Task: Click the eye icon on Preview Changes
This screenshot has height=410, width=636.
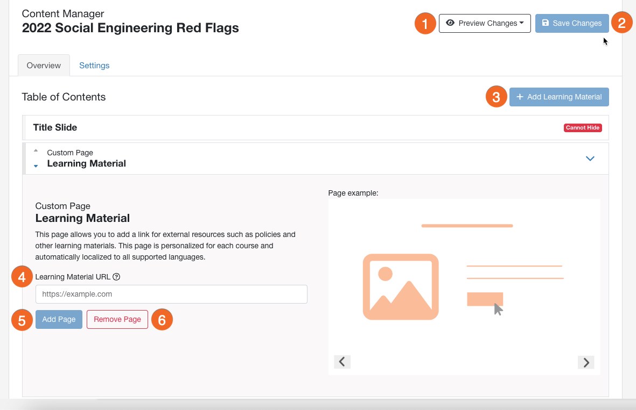Action: pyautogui.click(x=451, y=23)
